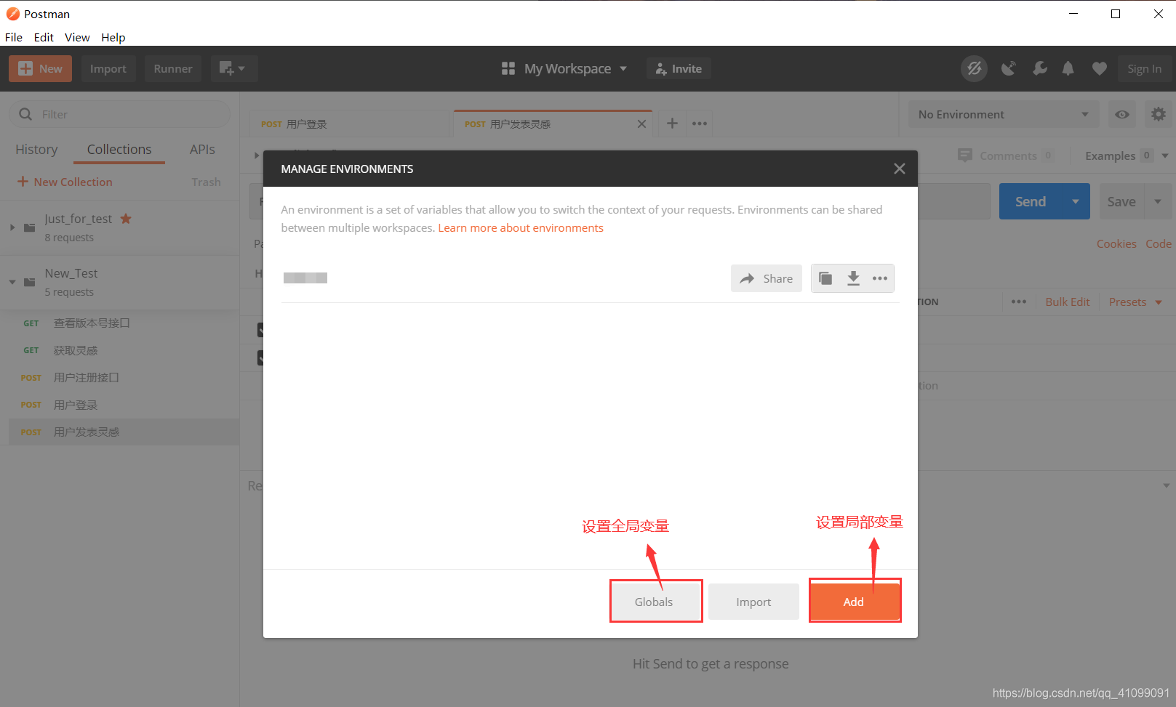The height and width of the screenshot is (707, 1176).
Task: Open the satellite capture requests icon
Action: point(1008,68)
